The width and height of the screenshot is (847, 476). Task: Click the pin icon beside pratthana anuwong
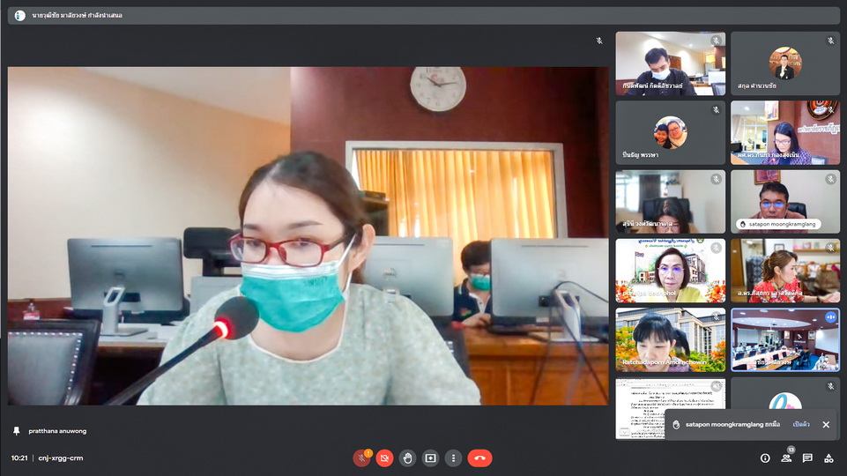coord(16,431)
